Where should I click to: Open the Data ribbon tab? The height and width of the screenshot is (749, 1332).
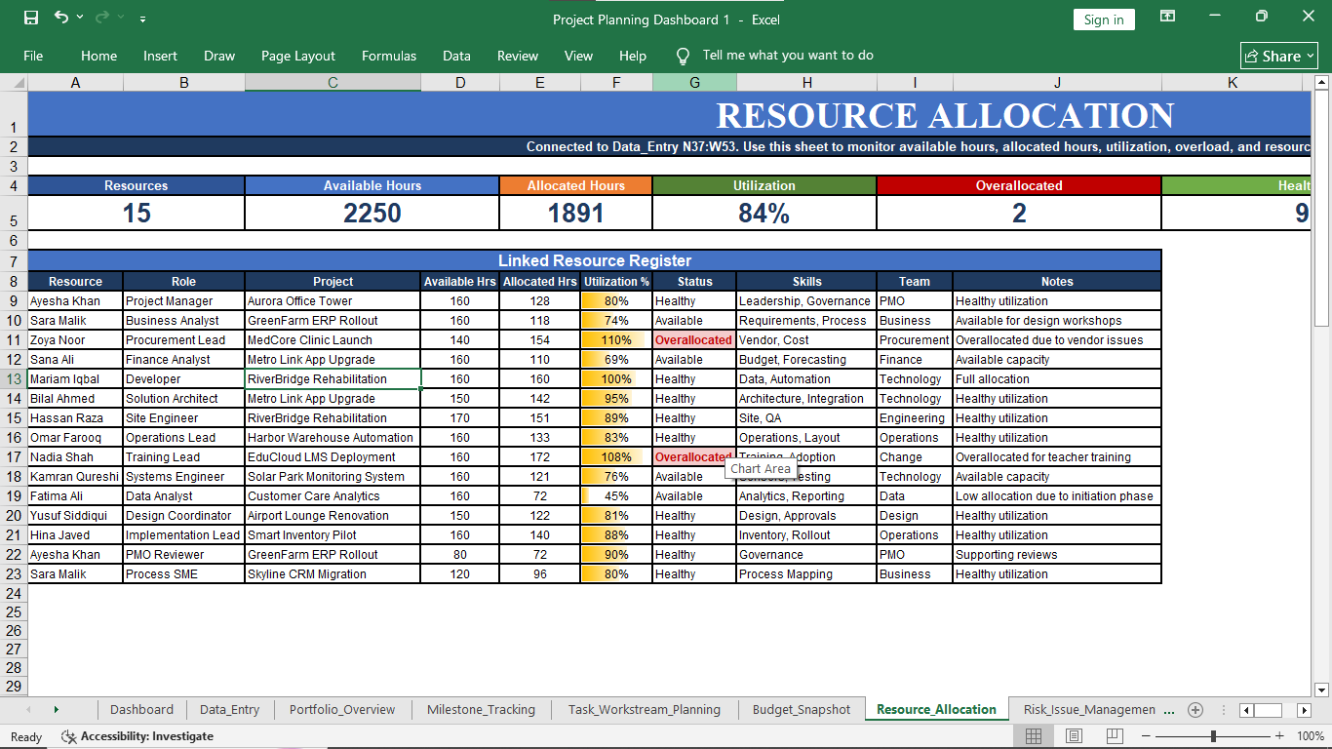456,56
